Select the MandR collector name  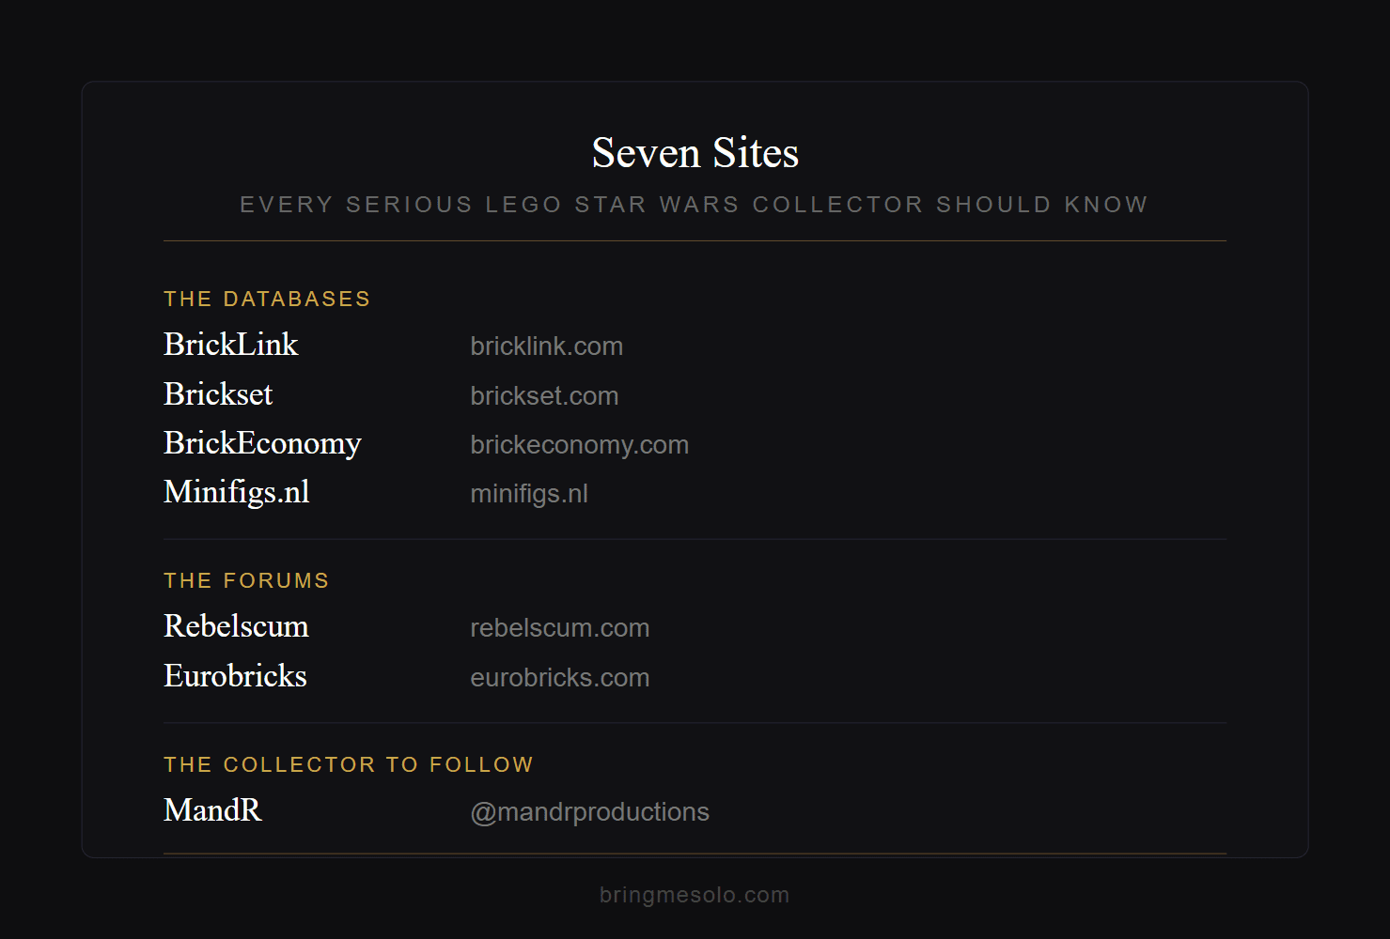(212, 810)
